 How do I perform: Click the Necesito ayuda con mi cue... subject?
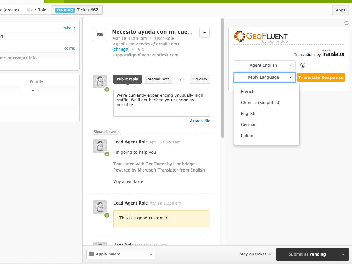click(152, 32)
